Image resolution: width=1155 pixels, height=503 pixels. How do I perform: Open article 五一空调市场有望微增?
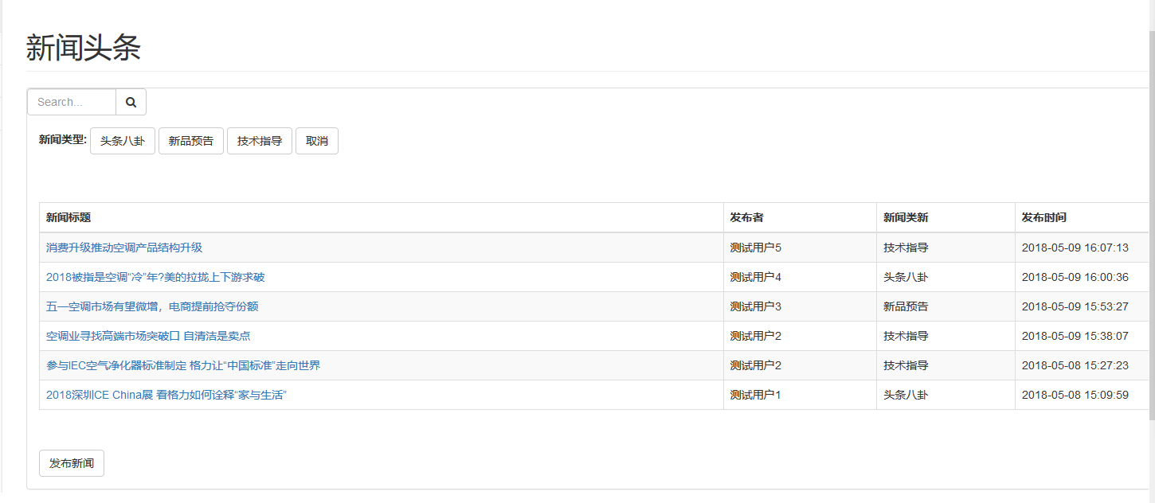[152, 306]
